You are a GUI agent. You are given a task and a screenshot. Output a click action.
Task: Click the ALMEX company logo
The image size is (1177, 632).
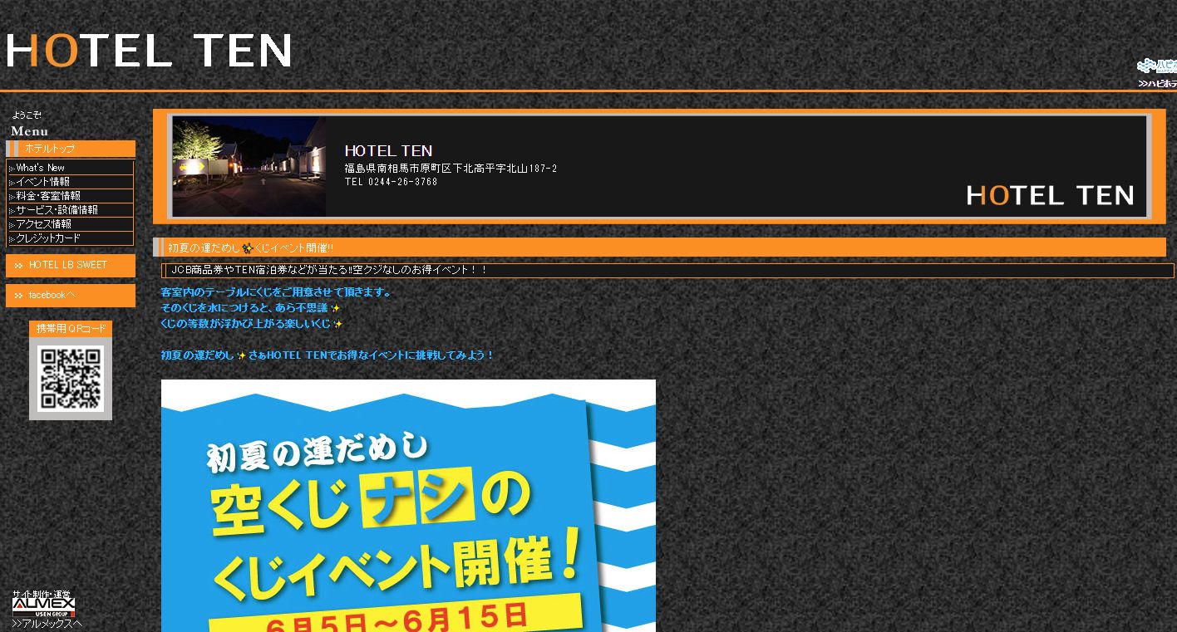point(43,605)
